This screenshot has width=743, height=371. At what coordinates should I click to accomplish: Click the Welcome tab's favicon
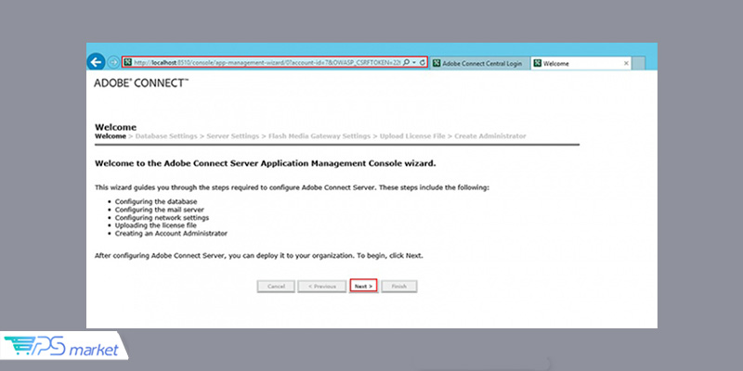[538, 63]
